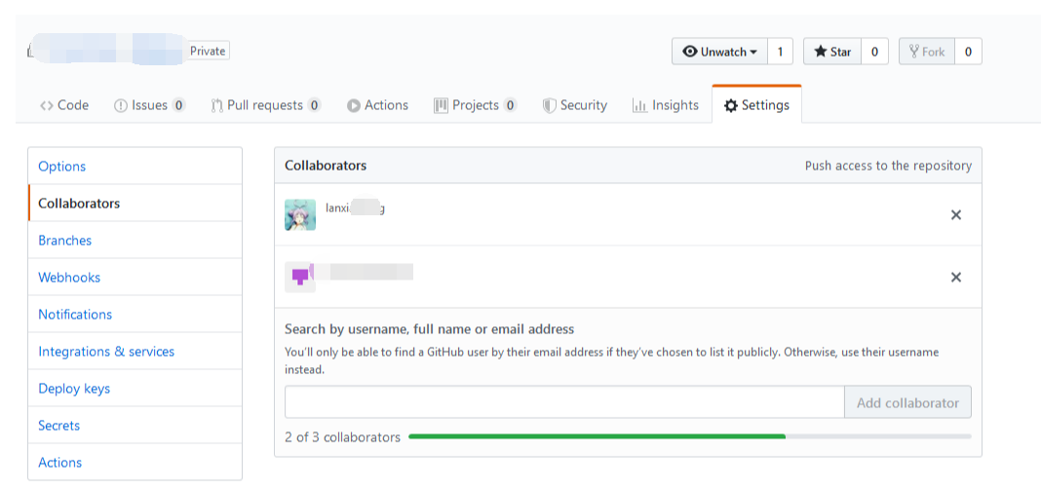
Task: Click the code brackets icon
Action: click(47, 105)
